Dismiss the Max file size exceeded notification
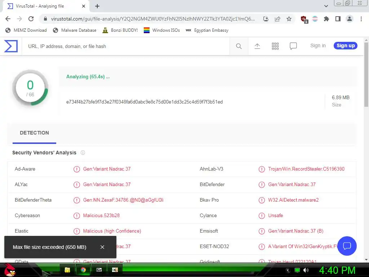Viewport: 369px width, 277px height. pos(102,247)
